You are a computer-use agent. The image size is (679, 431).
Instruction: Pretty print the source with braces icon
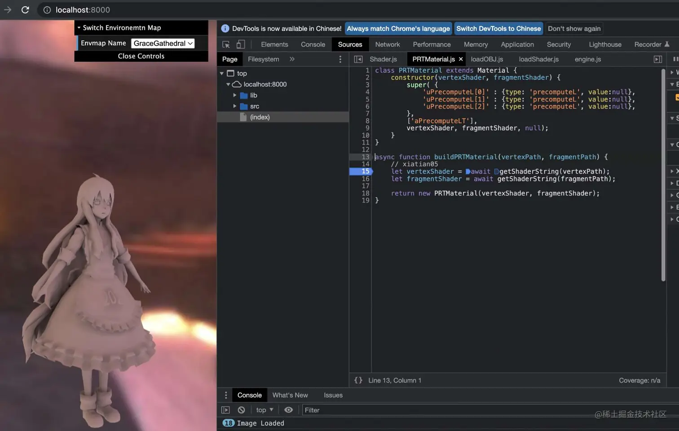(x=358, y=380)
